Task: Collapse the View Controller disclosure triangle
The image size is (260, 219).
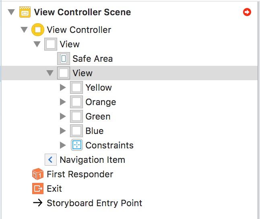Action: (x=24, y=30)
